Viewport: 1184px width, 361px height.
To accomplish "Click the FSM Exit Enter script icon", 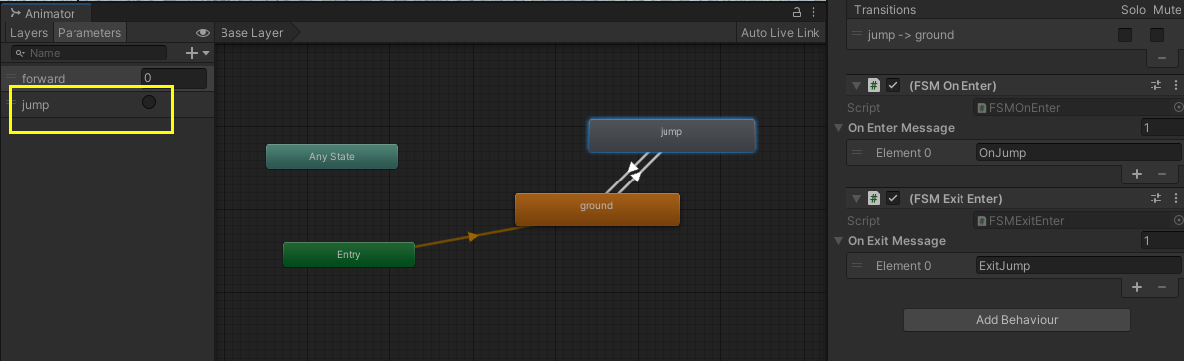I will (874, 198).
